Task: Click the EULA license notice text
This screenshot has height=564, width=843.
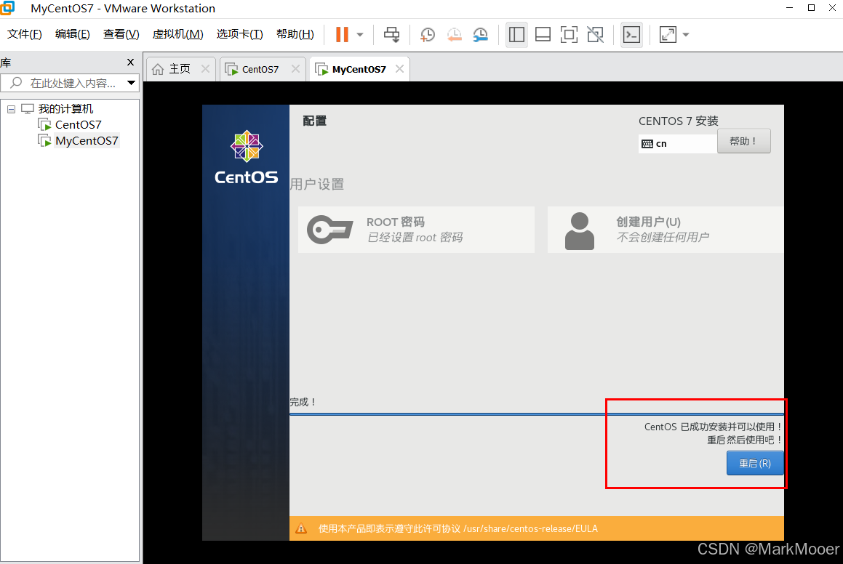Action: 458,528
